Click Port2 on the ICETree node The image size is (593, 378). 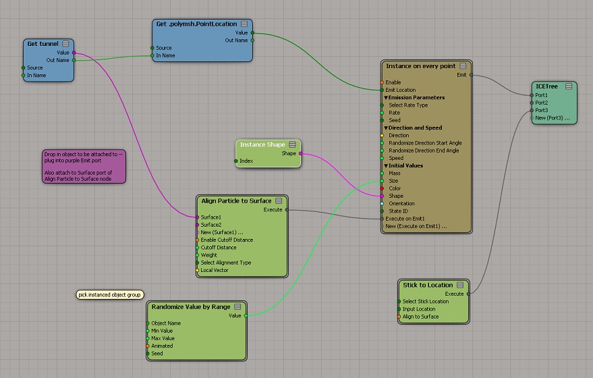532,103
